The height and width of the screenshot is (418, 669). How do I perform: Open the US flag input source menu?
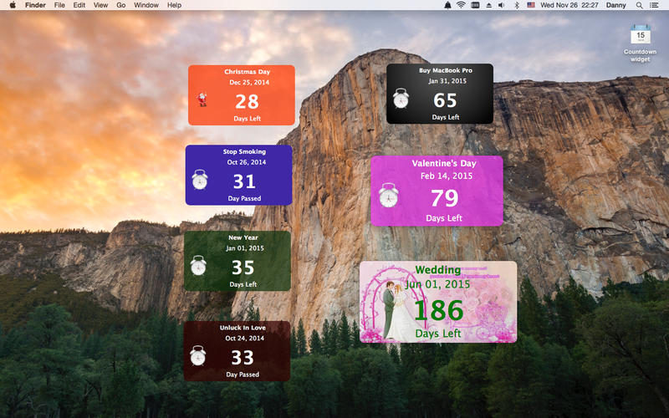coord(530,5)
